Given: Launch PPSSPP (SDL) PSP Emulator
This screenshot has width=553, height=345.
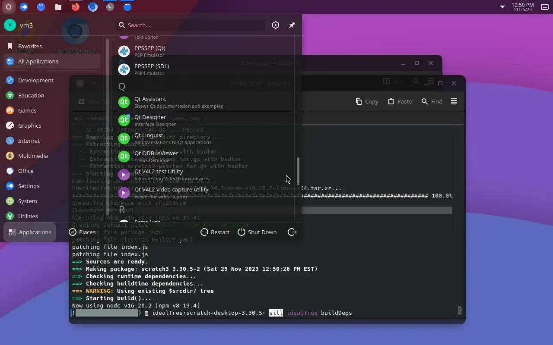Looking at the screenshot, I should [203, 69].
